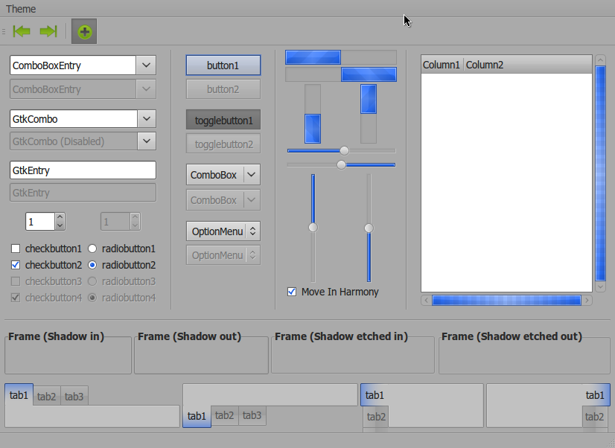
Task: Click the green forward arrow toolbar icon
Action: [48, 31]
